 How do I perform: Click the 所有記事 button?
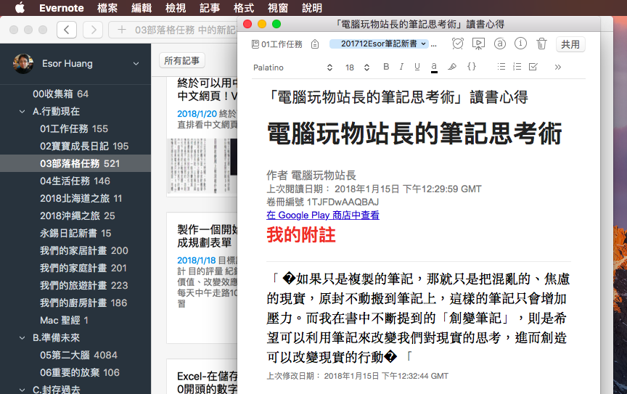(182, 60)
